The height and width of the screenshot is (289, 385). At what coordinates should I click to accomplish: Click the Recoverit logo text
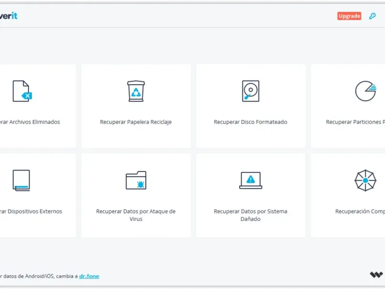(9, 16)
